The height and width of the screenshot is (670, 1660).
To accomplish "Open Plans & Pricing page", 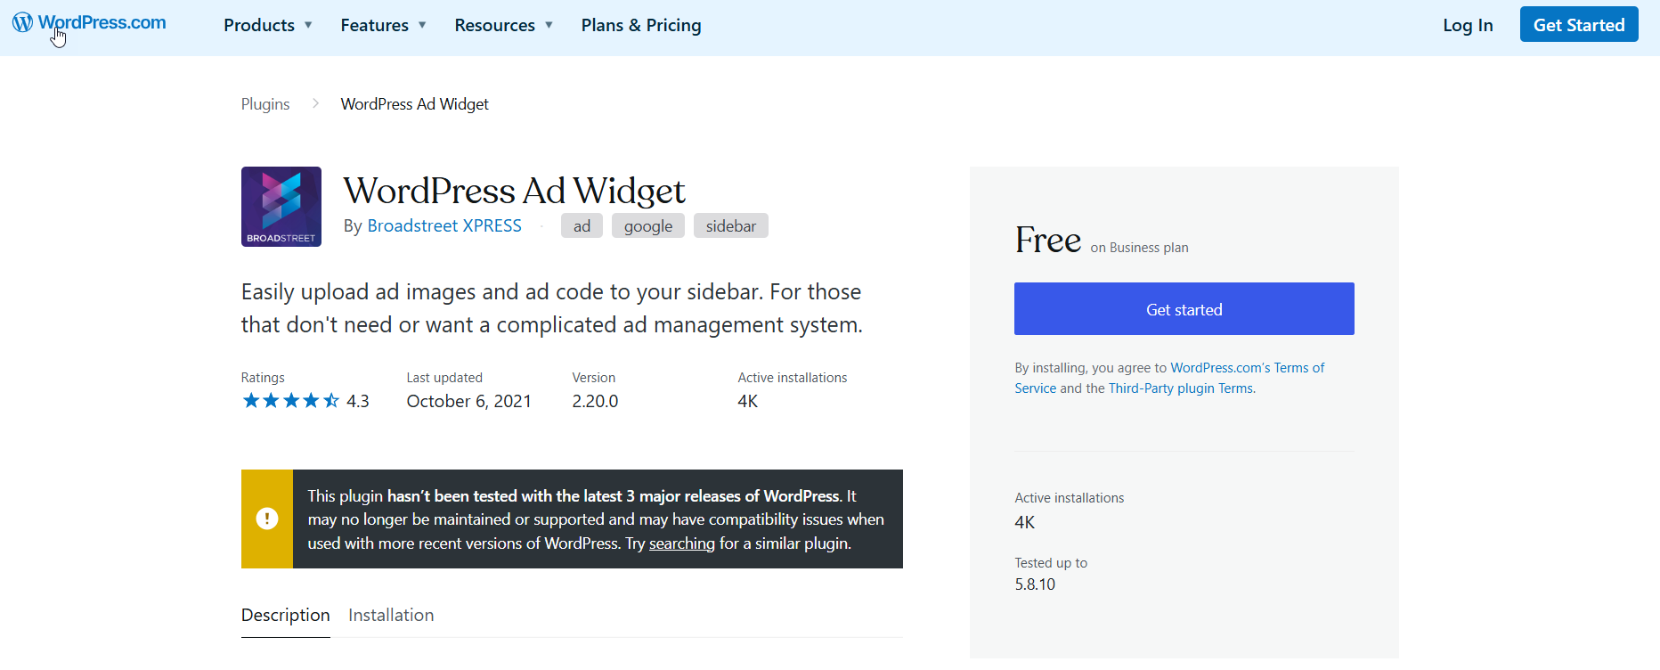I will [641, 25].
